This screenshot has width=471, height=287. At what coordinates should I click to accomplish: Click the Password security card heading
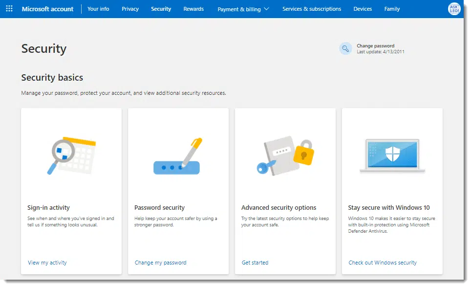point(159,208)
